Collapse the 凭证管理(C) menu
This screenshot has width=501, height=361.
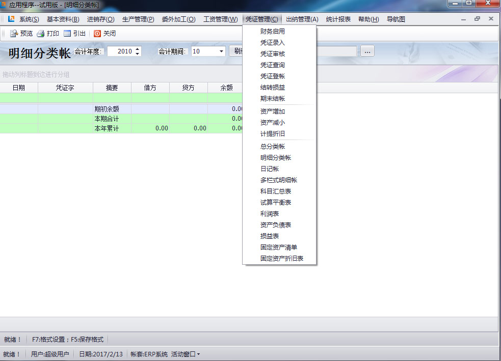(261, 19)
